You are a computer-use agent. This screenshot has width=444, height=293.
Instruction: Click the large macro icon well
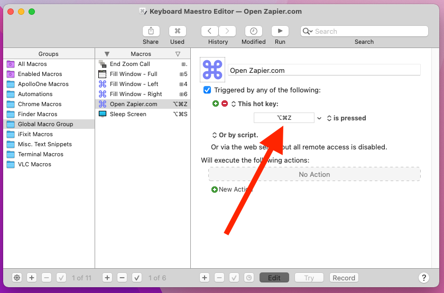(212, 70)
